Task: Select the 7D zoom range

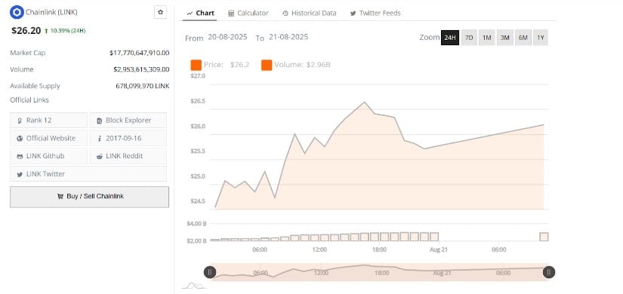Action: 469,38
